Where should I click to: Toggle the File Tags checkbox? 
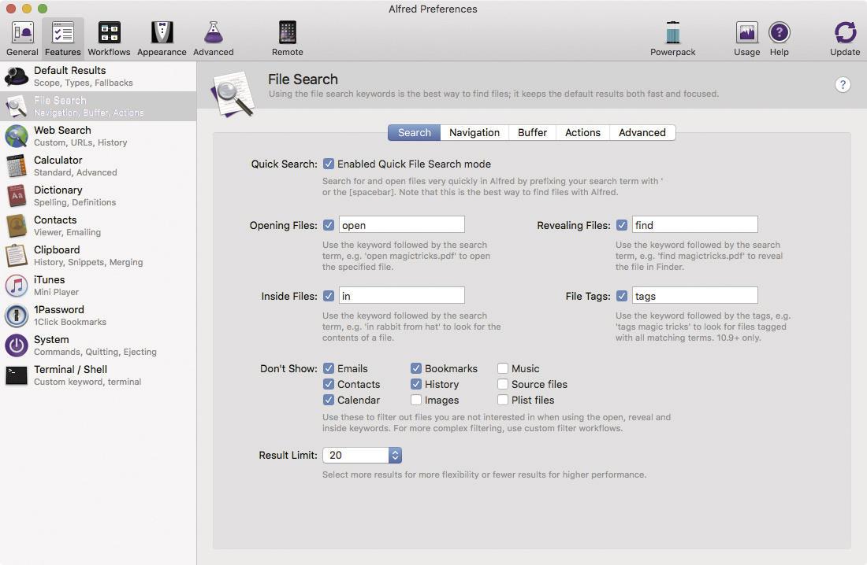pos(622,296)
